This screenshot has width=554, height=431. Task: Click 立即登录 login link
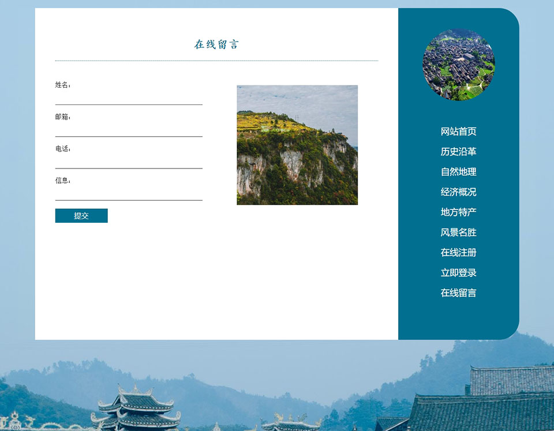click(x=458, y=272)
